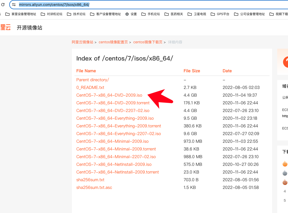Click the Index of /centos/7/isos/x86_64/ heading
The image size is (288, 213).
click(x=125, y=58)
